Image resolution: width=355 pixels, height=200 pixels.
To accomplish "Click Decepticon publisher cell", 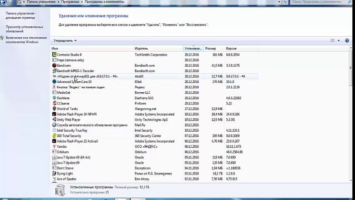I will tap(143, 168).
